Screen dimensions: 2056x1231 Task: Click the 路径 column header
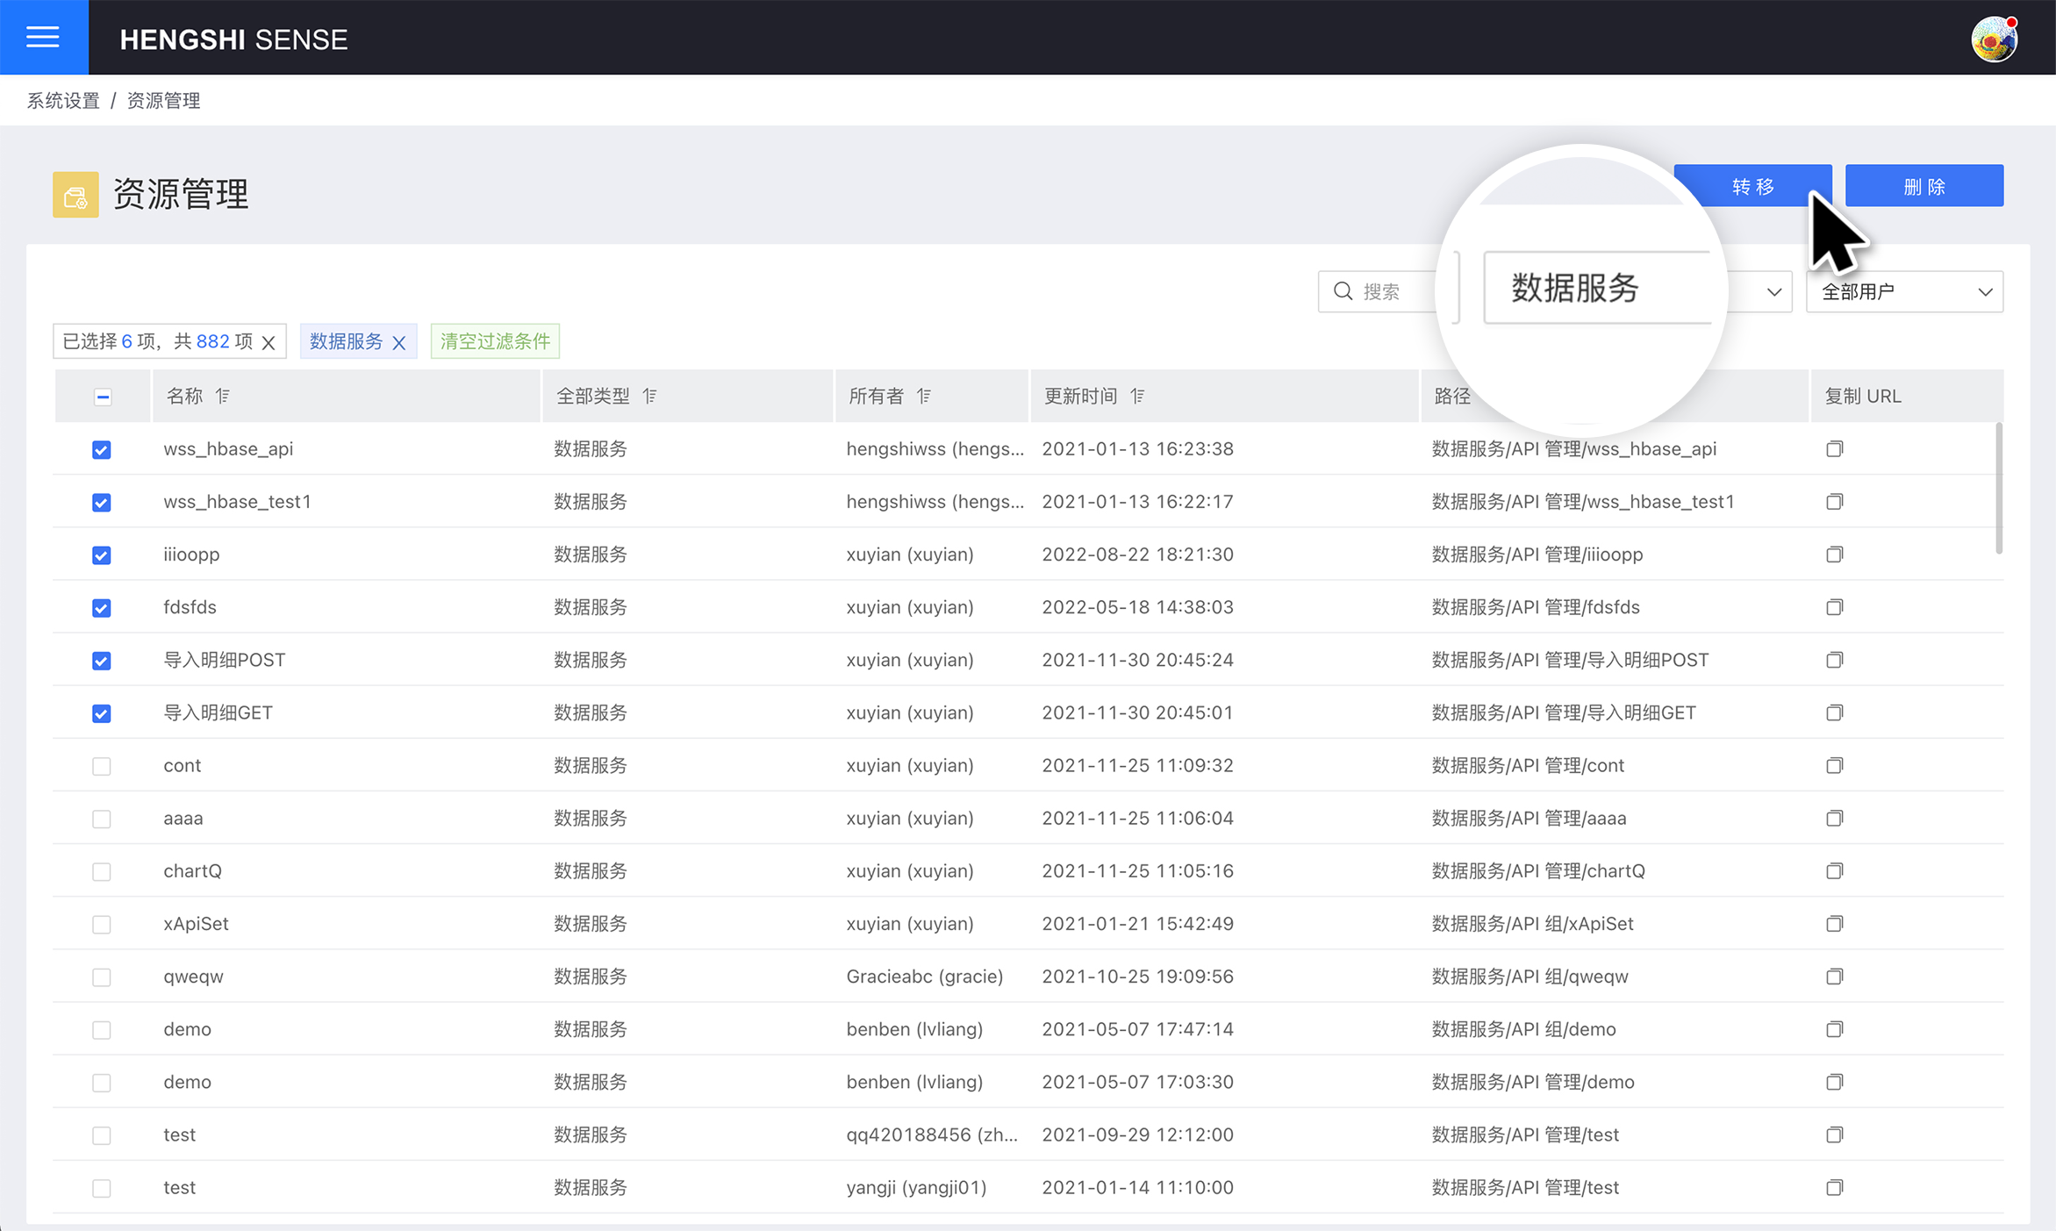pyautogui.click(x=1452, y=397)
